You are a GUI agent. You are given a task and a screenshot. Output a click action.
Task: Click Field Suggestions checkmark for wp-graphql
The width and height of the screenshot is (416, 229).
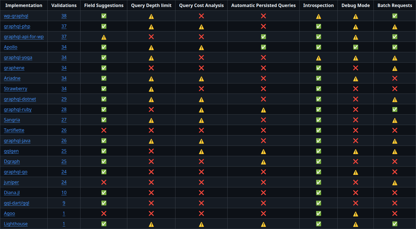tap(104, 16)
